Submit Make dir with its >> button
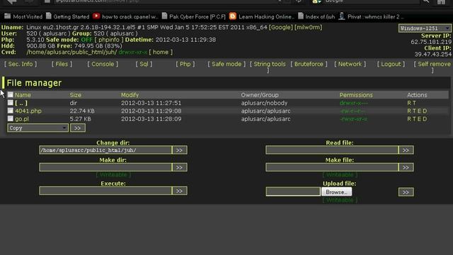453x255 pixels. (x=179, y=167)
